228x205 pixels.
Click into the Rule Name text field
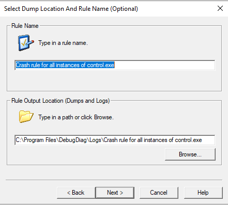pos(115,65)
